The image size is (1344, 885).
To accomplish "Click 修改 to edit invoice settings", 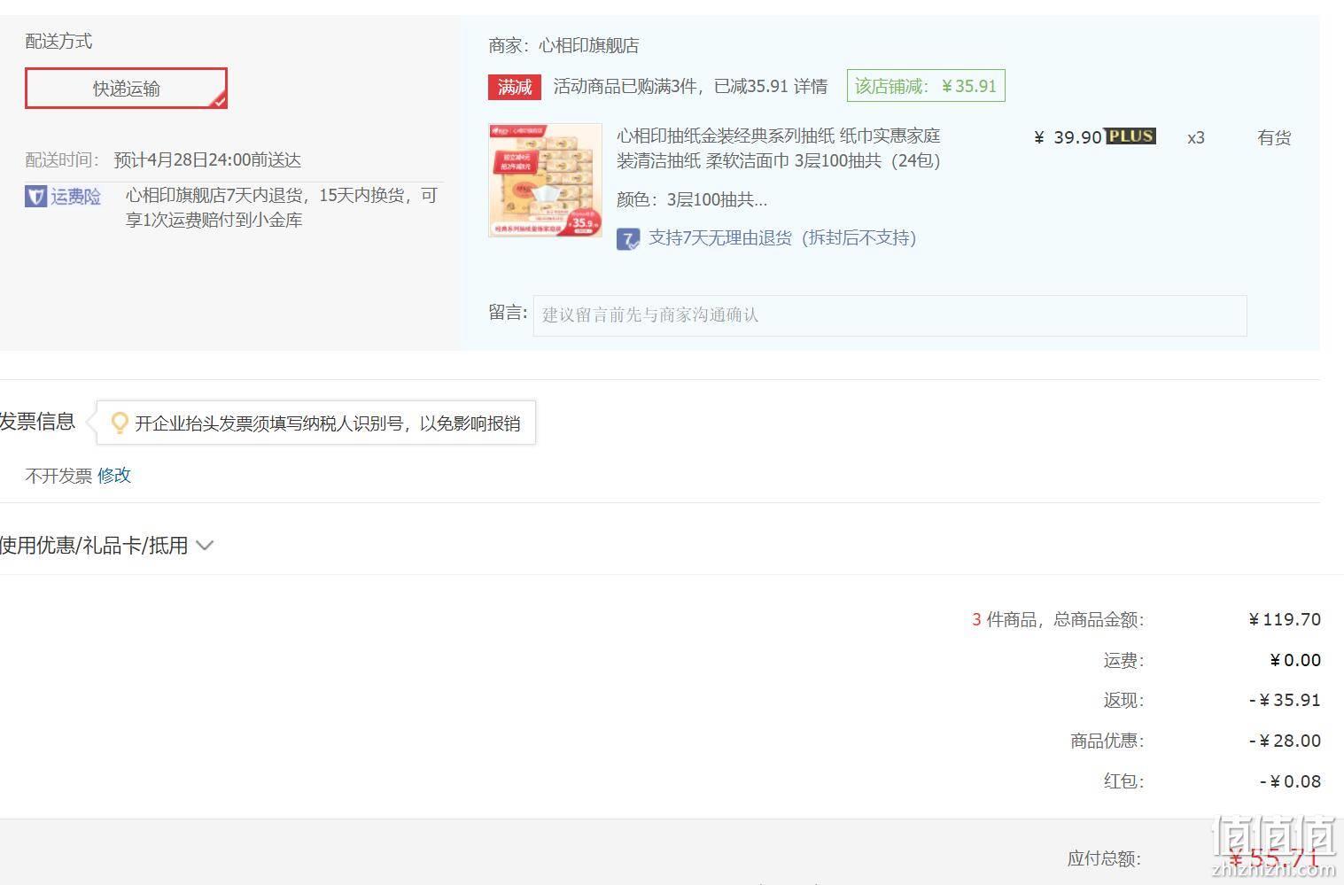I will tap(114, 476).
